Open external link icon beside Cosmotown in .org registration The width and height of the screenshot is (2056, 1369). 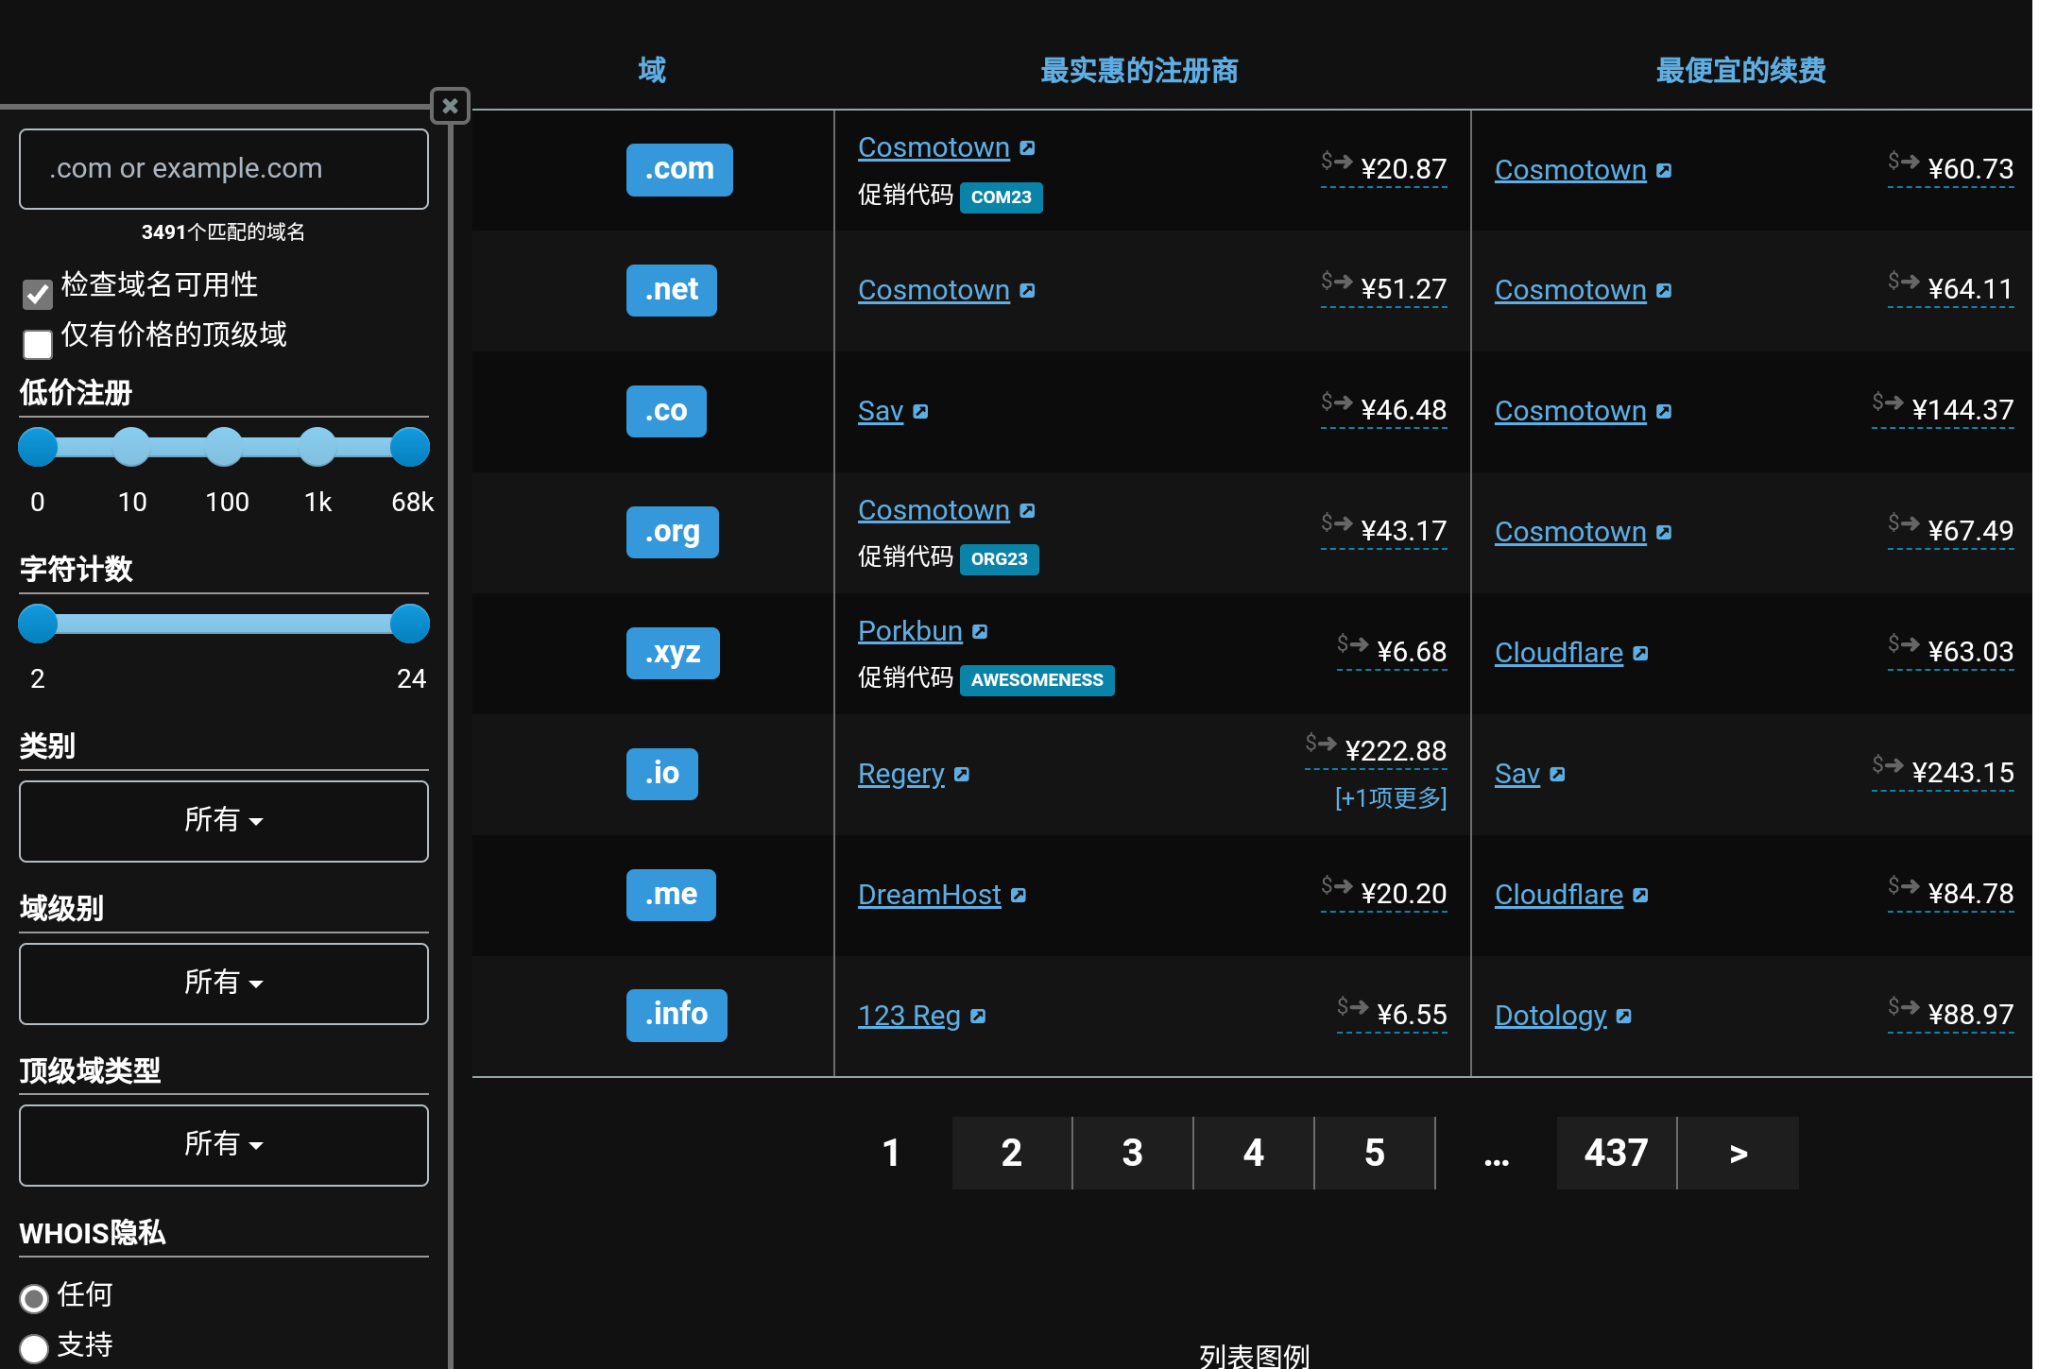click(x=1028, y=511)
